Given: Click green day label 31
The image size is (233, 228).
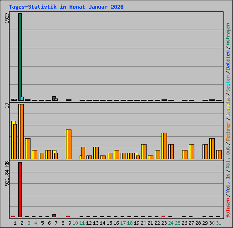Looking at the screenshot, I should (x=218, y=223).
